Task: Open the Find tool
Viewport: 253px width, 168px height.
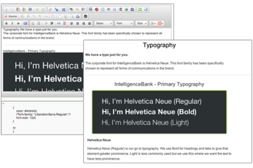Action: pos(50,10)
